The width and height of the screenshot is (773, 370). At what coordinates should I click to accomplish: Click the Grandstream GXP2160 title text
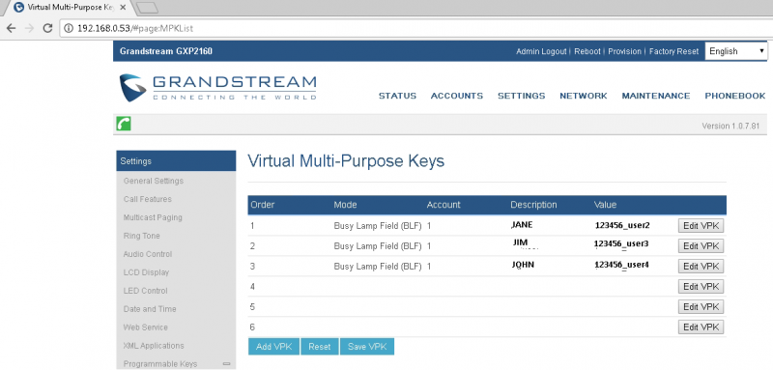(166, 51)
